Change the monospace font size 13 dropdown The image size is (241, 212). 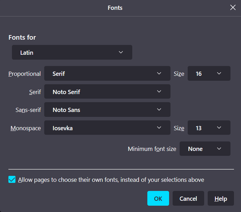(x=209, y=128)
